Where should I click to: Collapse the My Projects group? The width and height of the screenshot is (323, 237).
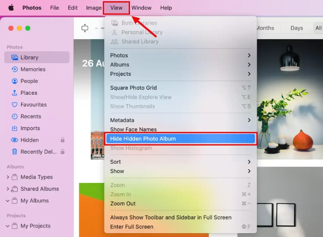8,226
